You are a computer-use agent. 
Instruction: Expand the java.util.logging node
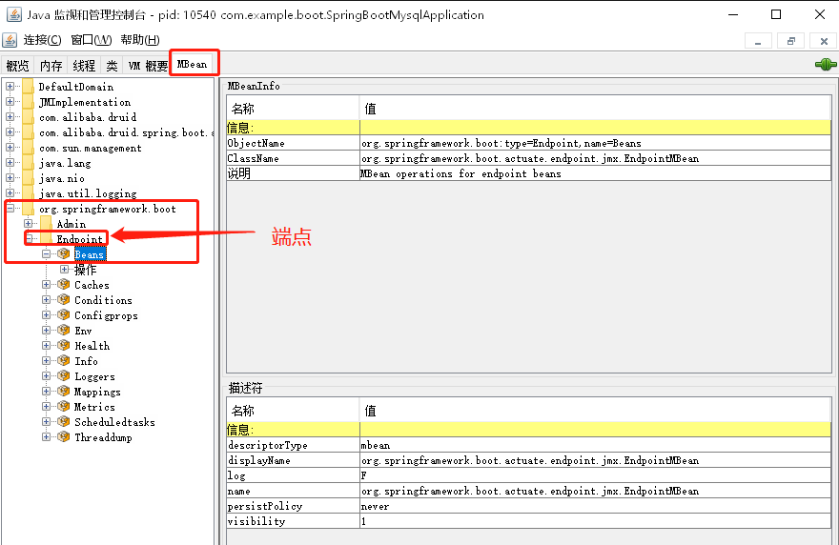click(10, 192)
